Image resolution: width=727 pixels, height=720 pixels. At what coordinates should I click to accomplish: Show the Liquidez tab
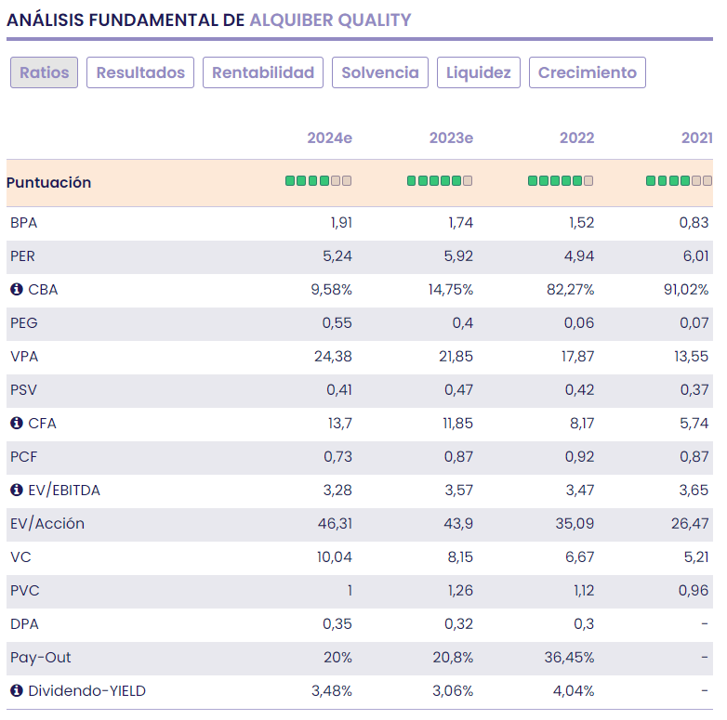click(x=479, y=72)
